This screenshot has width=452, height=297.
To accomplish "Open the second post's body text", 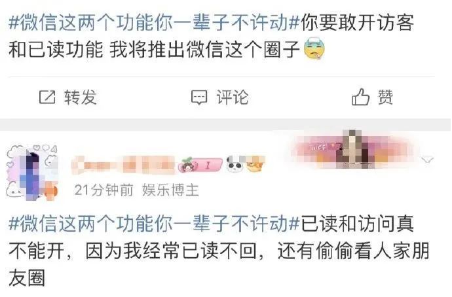I will tap(219, 251).
